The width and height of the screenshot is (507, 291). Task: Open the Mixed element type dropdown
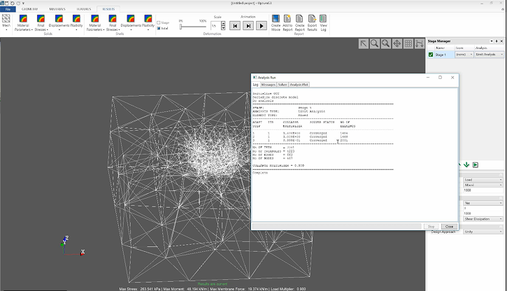[483, 185]
